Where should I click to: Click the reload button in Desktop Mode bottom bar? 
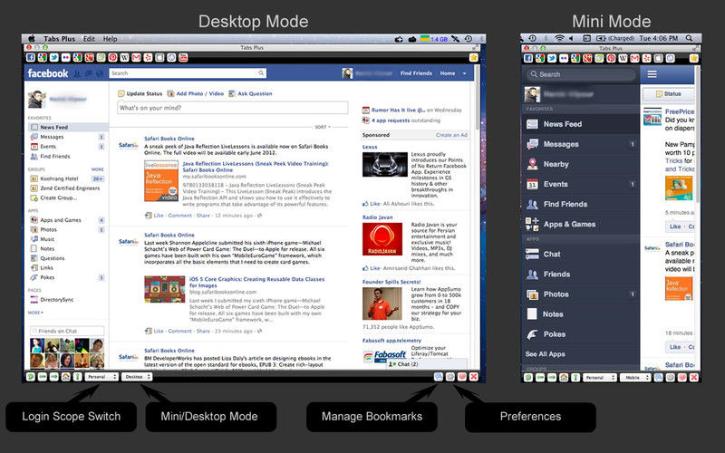point(31,377)
